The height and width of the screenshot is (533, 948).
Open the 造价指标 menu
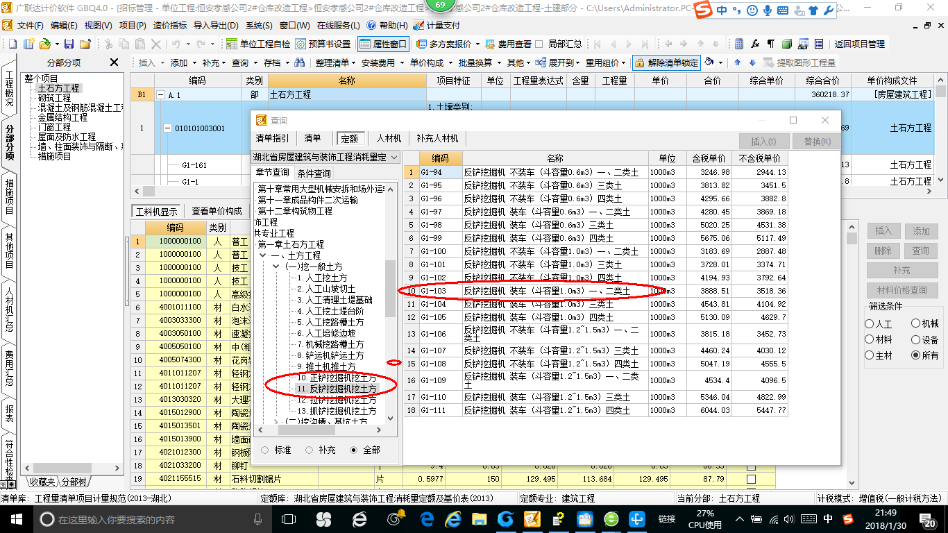169,25
